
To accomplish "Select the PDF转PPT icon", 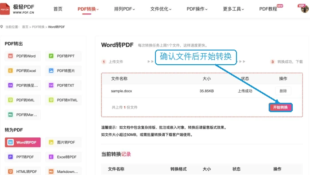I will 51,56.
